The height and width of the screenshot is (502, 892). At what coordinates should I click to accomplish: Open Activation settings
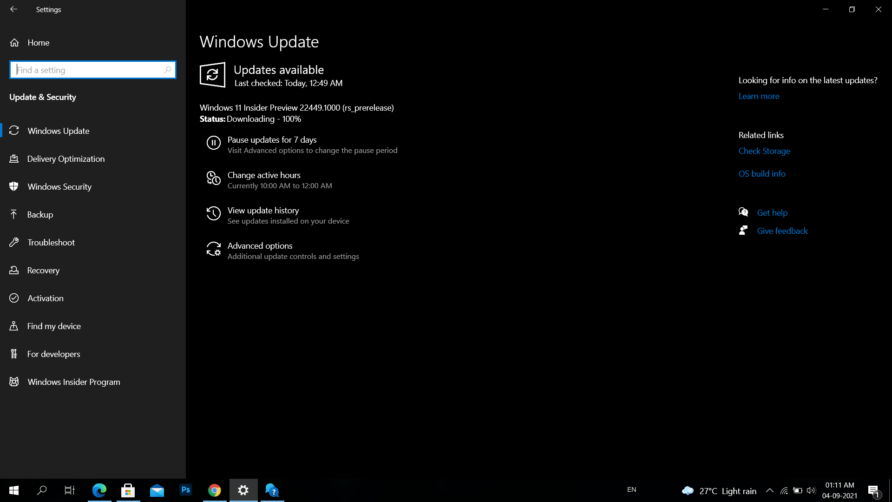93,298
